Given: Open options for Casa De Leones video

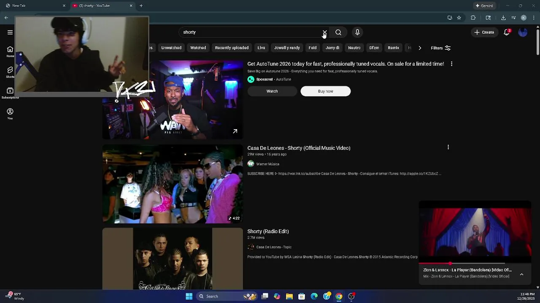Looking at the screenshot, I should (x=448, y=147).
